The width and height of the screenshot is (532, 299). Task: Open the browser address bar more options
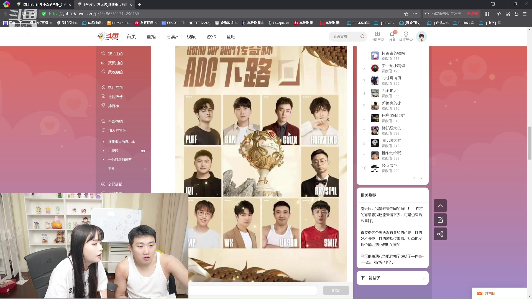pos(415,14)
